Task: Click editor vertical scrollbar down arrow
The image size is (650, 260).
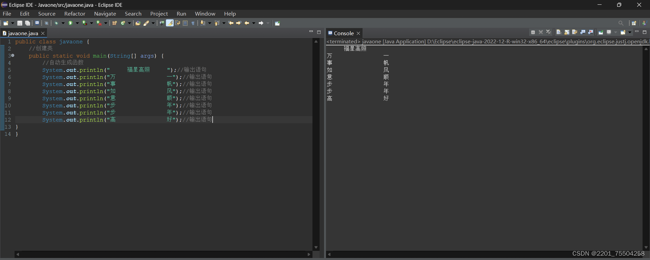Action: 316,247
